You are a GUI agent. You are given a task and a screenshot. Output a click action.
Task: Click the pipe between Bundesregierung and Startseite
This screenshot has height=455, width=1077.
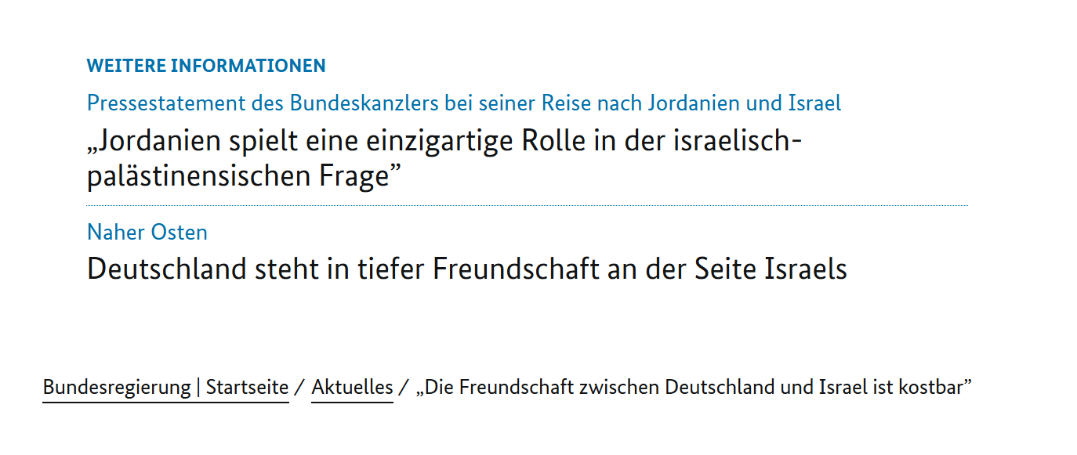tap(198, 387)
